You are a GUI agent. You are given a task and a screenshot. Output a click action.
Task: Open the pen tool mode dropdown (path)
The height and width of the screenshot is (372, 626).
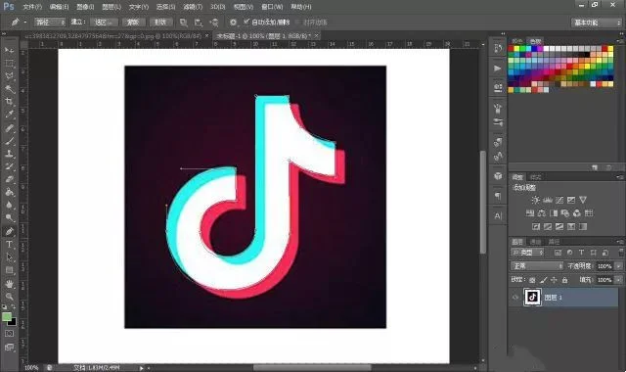point(50,22)
